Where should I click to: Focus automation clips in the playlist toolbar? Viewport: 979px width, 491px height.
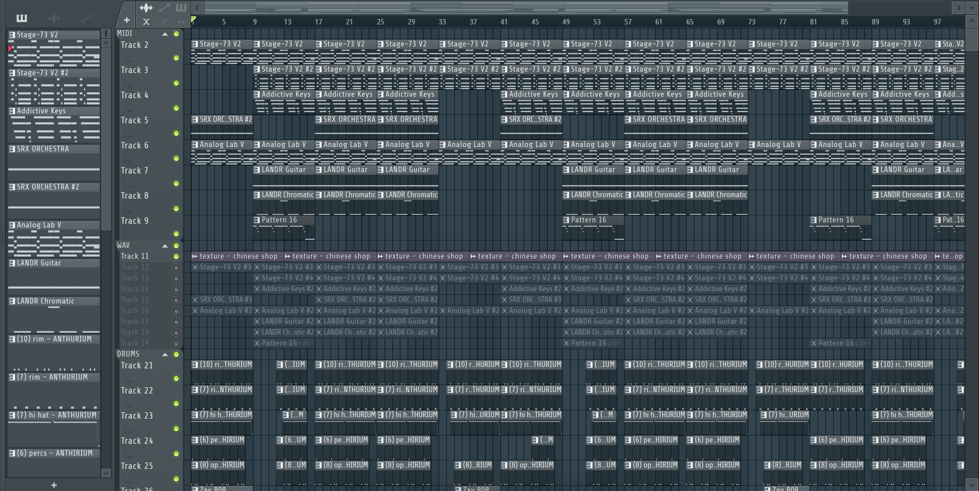point(165,7)
